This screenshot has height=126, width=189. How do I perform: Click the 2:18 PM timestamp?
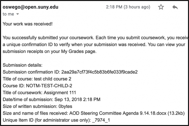pyautogui.click(x=114, y=7)
